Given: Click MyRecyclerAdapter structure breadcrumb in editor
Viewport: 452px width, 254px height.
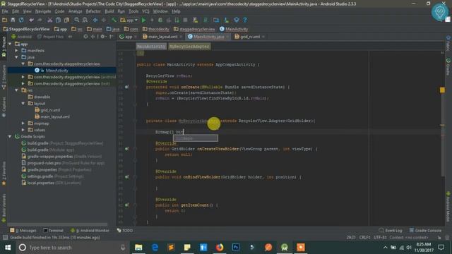Looking at the screenshot, I should (189, 47).
